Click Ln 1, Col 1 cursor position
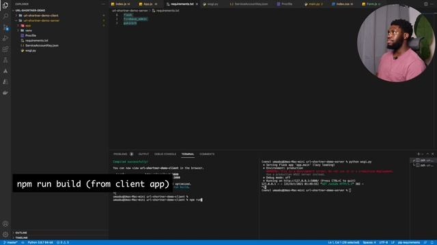This screenshot has width=437, height=245. click(343, 242)
